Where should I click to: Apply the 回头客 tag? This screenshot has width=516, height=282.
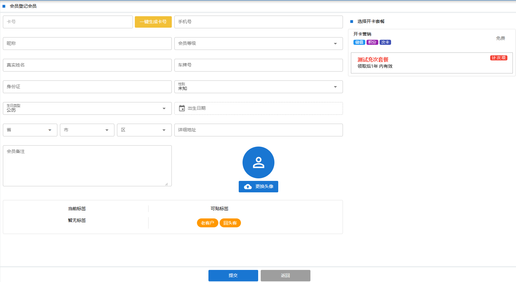230,223
